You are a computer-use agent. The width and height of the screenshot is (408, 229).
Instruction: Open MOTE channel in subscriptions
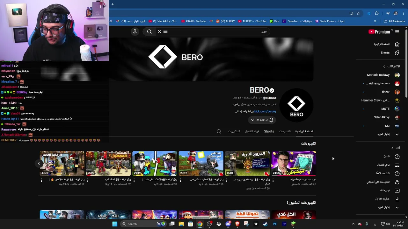click(x=390, y=109)
